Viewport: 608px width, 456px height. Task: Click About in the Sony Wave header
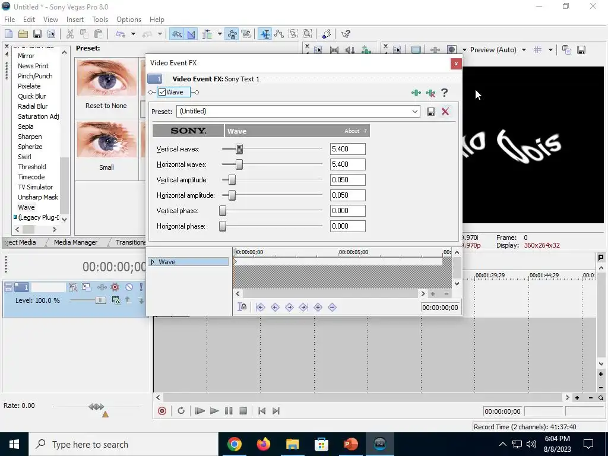click(351, 131)
